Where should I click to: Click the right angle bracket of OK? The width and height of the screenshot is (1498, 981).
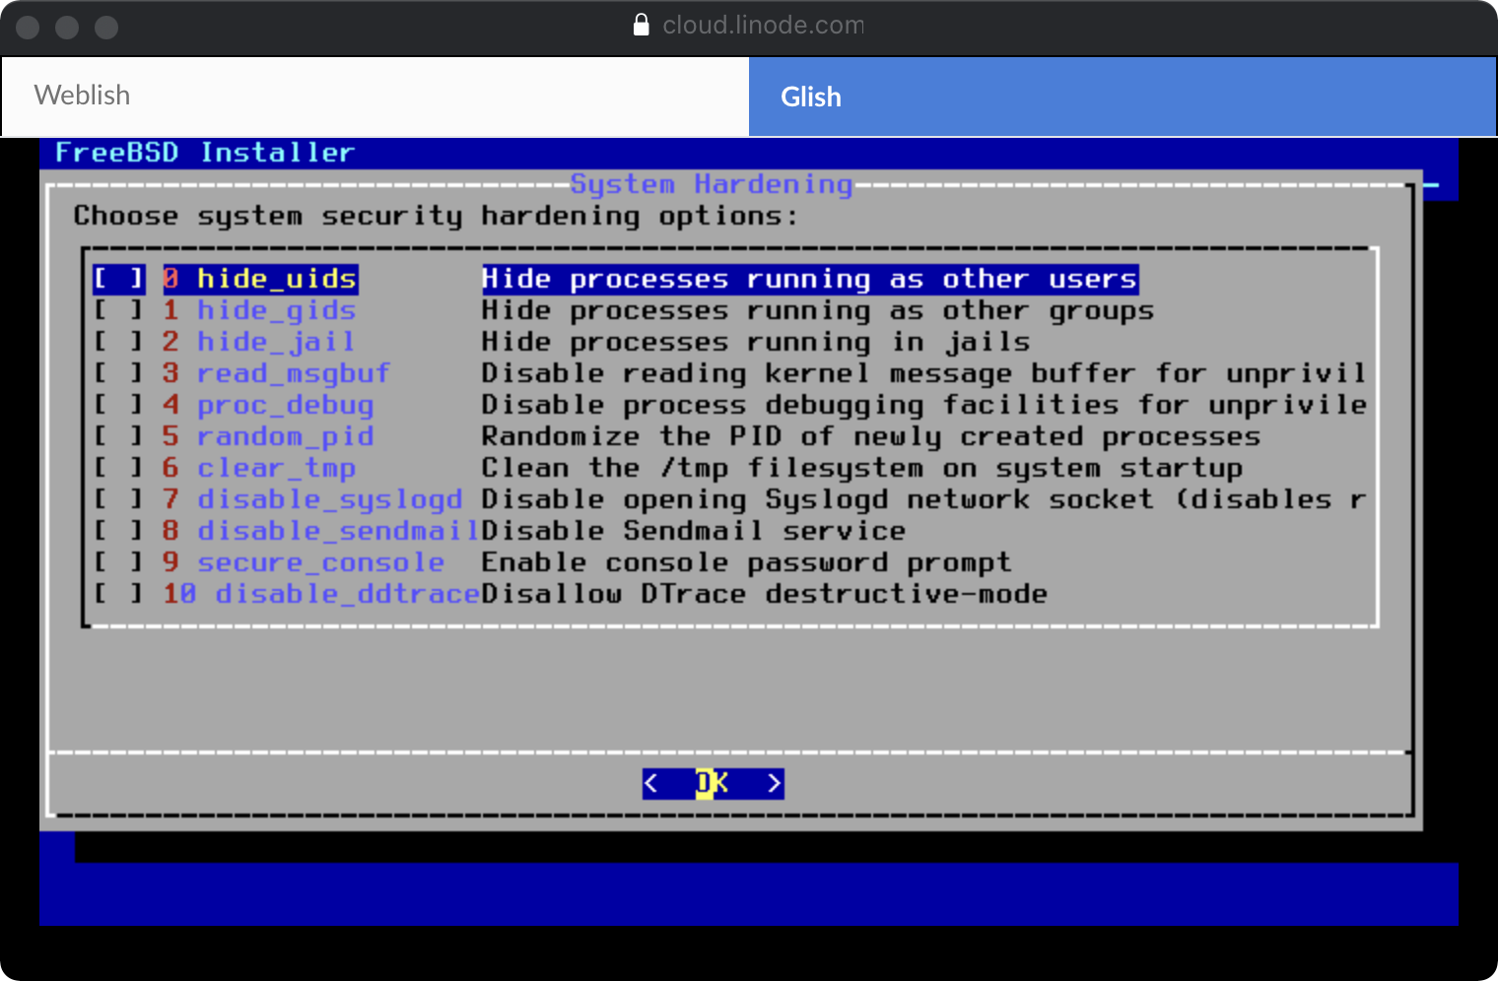[x=775, y=784]
